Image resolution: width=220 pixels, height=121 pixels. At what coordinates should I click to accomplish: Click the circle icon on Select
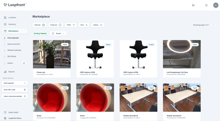101,25
